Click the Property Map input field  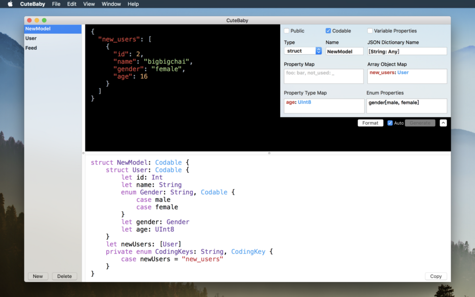point(323,76)
